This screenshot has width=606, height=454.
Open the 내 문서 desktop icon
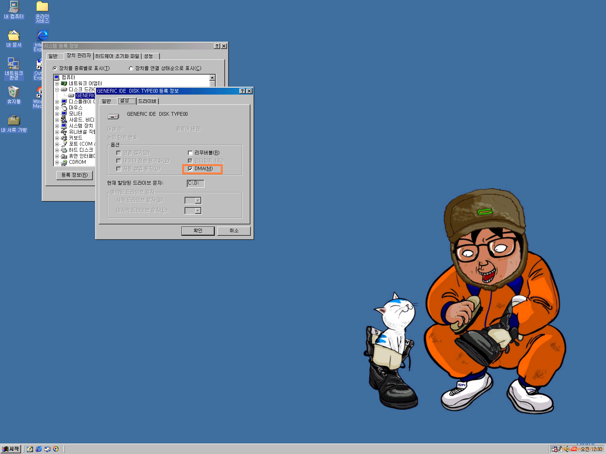14,39
